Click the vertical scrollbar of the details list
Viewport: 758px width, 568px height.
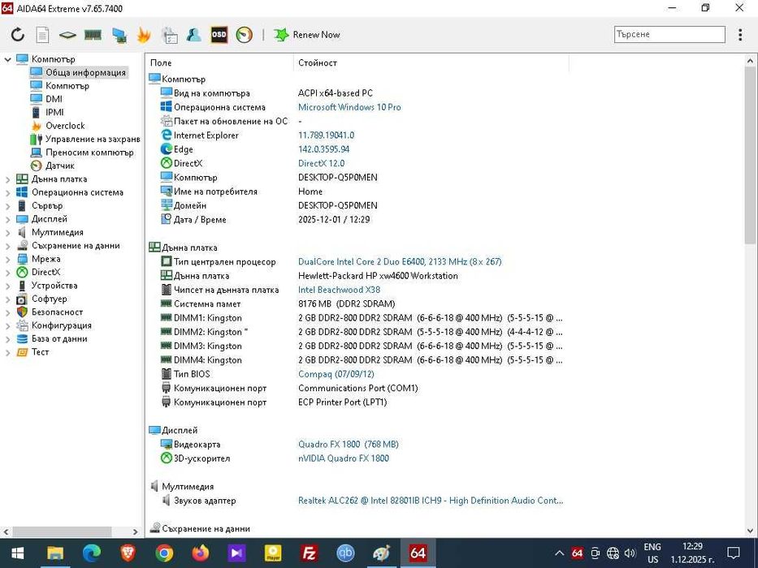[x=750, y=156]
